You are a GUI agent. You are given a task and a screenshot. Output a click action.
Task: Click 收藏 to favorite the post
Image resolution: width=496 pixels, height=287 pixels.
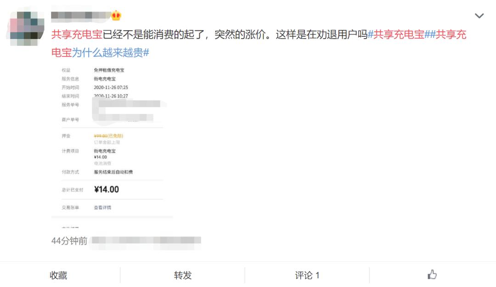point(58,276)
